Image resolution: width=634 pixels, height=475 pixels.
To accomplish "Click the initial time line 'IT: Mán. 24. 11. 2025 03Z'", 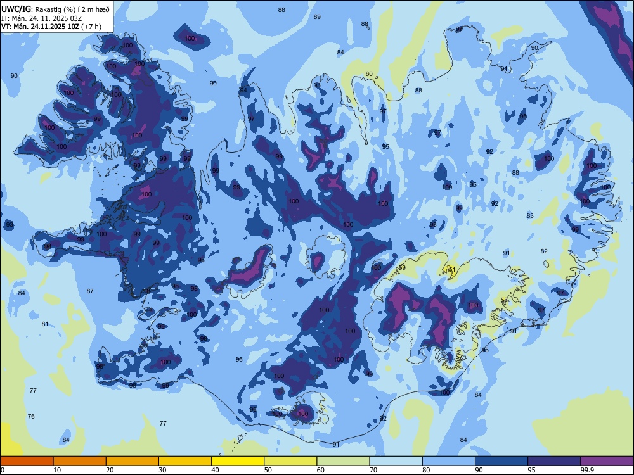I will 42,18.
